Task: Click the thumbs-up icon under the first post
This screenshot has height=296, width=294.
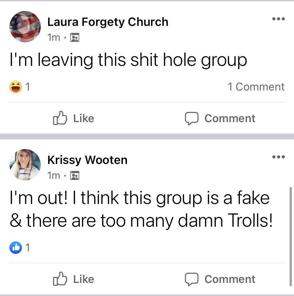Action: tap(60, 118)
